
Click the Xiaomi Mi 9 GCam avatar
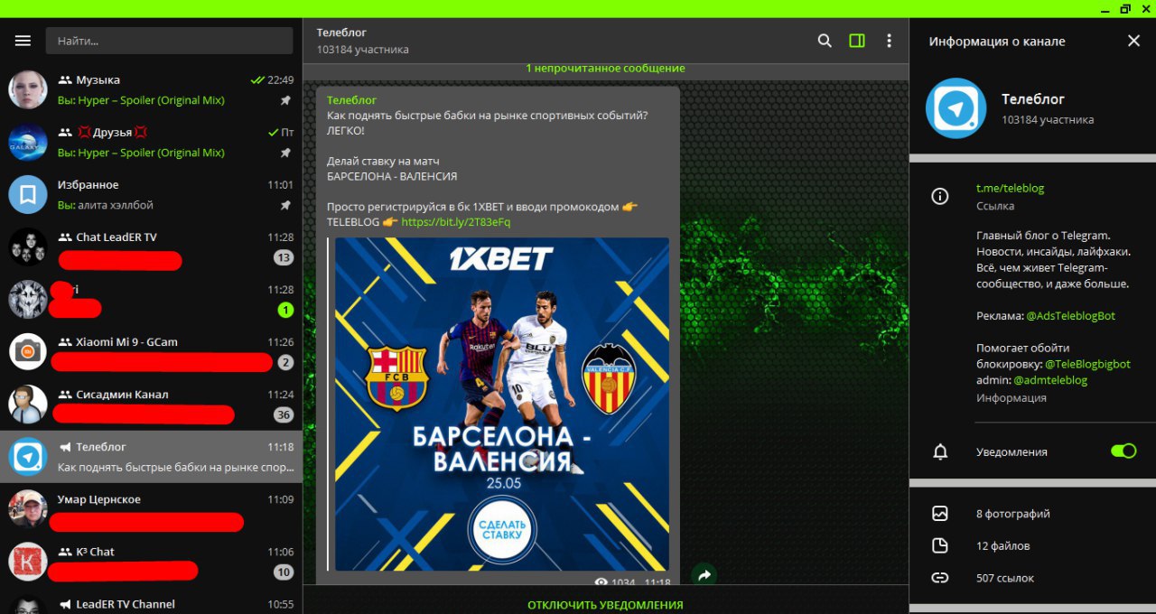[x=28, y=351]
